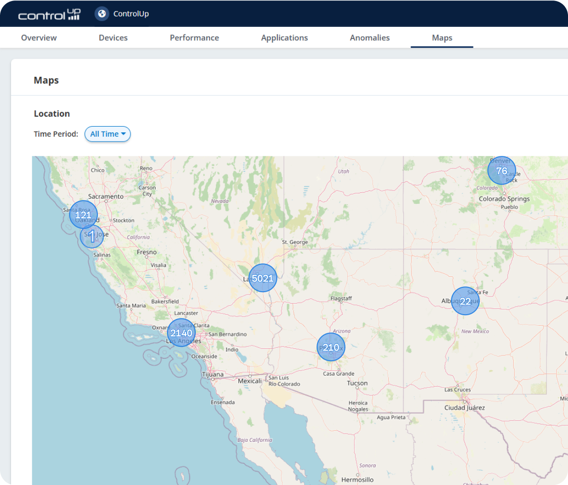
Task: Click the 5021 cluster marker near Las Vegas
Action: [x=263, y=278]
